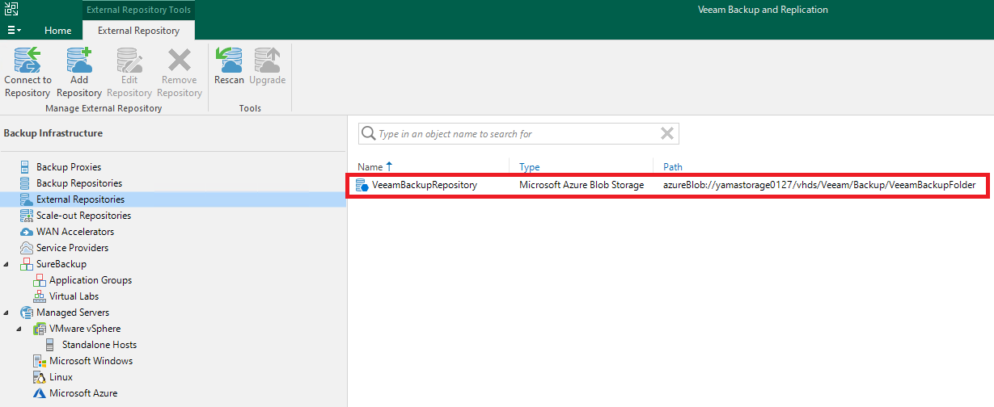
Task: Select the External Repository ribbon tab
Action: coord(138,31)
